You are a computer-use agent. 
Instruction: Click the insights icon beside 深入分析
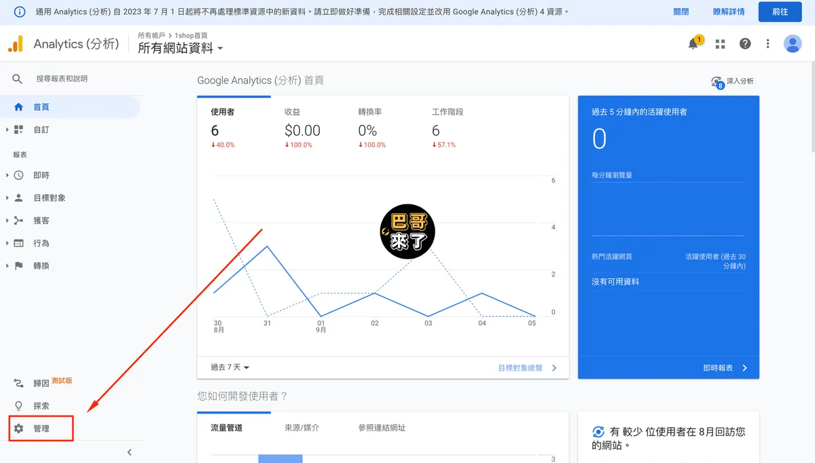tap(717, 82)
